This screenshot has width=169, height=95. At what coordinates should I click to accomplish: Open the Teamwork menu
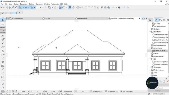tap(39, 4)
